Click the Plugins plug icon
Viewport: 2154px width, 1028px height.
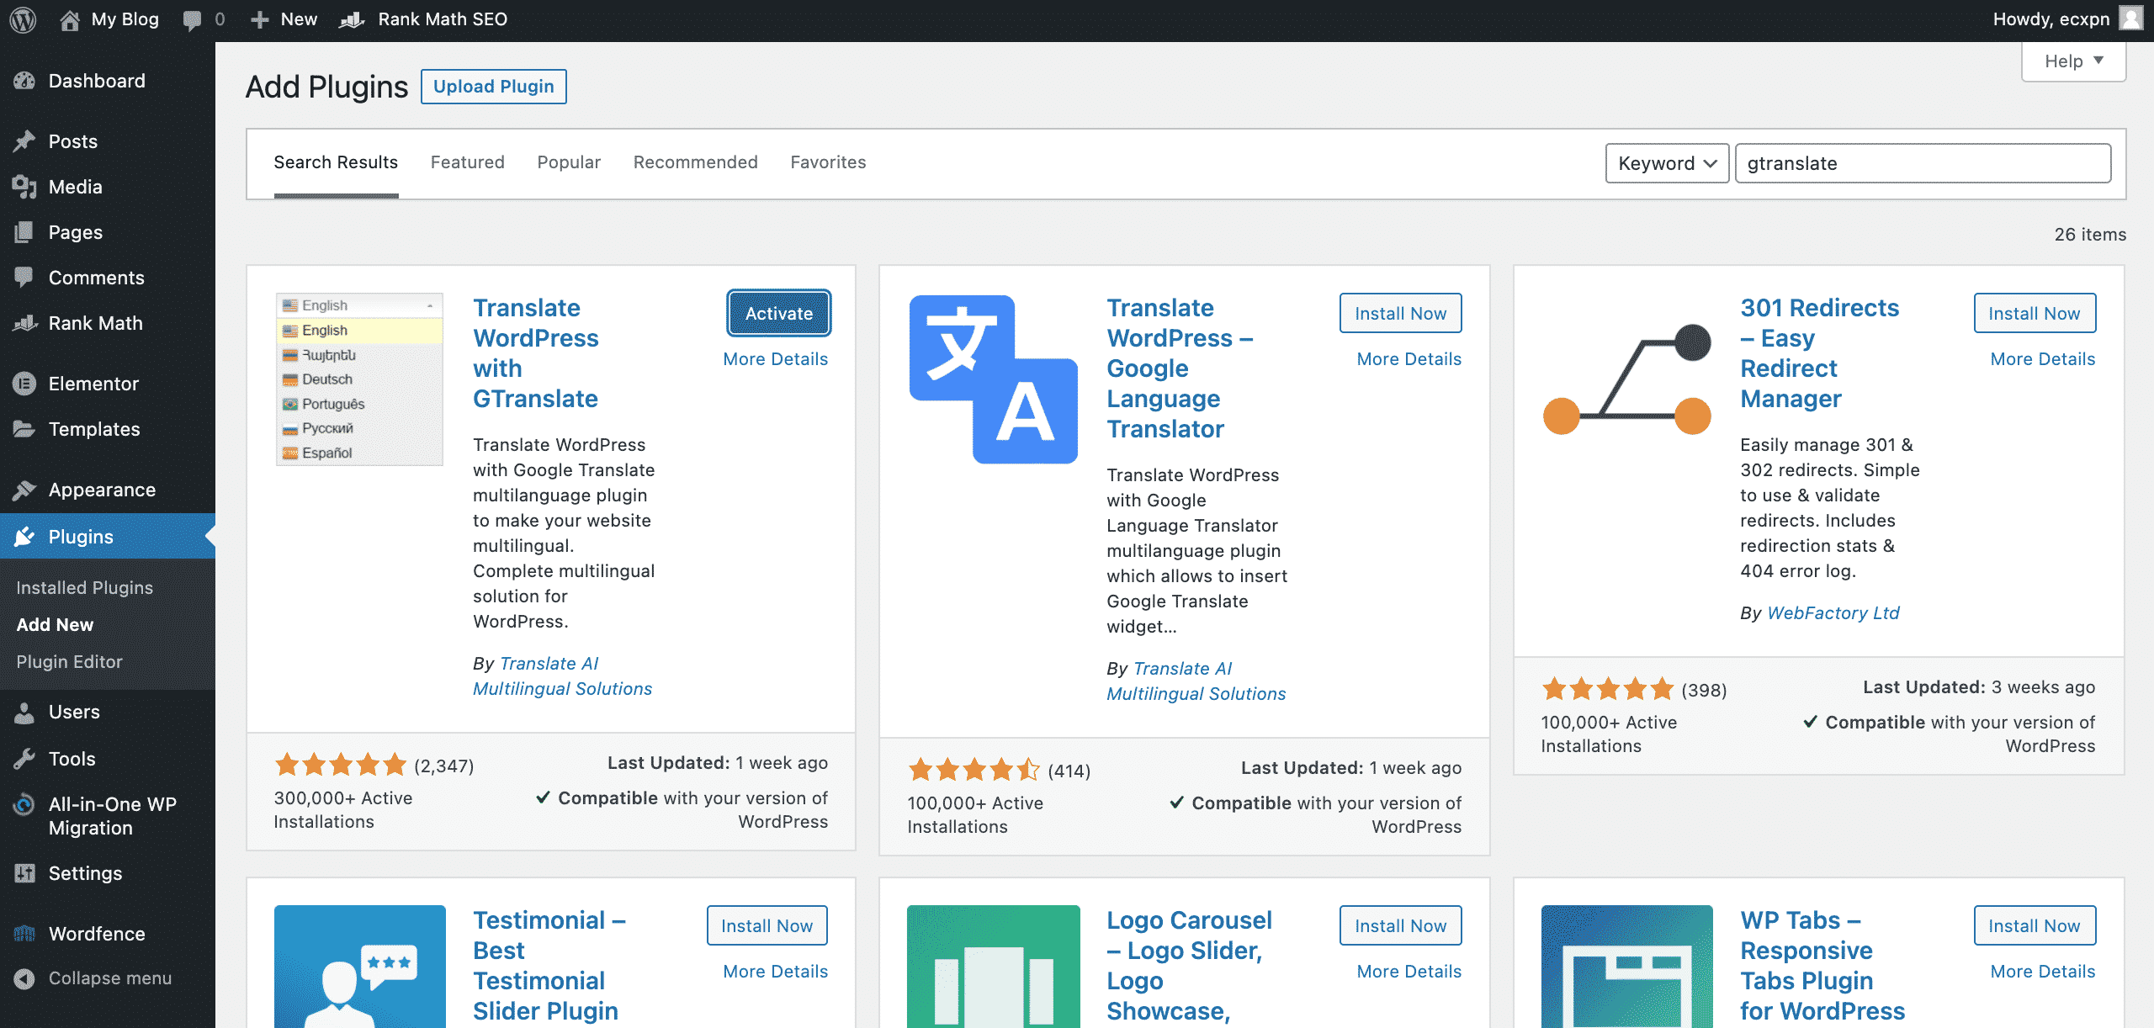pos(24,537)
